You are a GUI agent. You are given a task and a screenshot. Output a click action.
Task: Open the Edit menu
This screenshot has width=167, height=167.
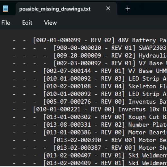27,23
